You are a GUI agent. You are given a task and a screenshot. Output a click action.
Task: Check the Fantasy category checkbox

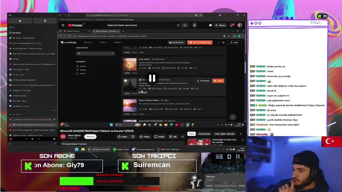77,66
